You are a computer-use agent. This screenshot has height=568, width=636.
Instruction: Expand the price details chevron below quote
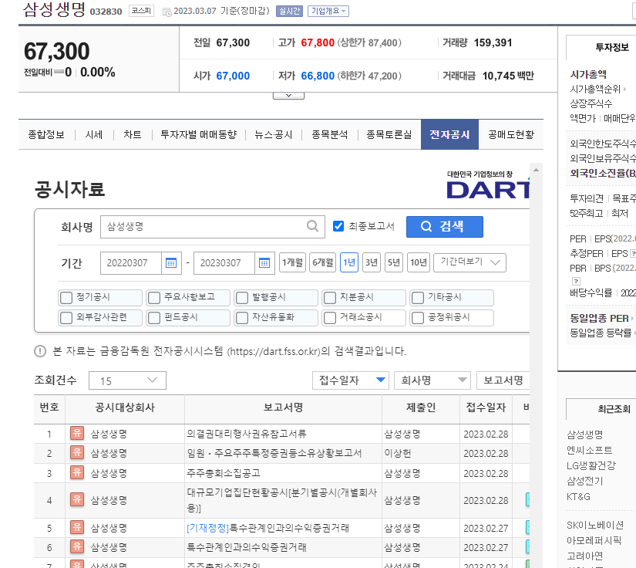[x=288, y=96]
